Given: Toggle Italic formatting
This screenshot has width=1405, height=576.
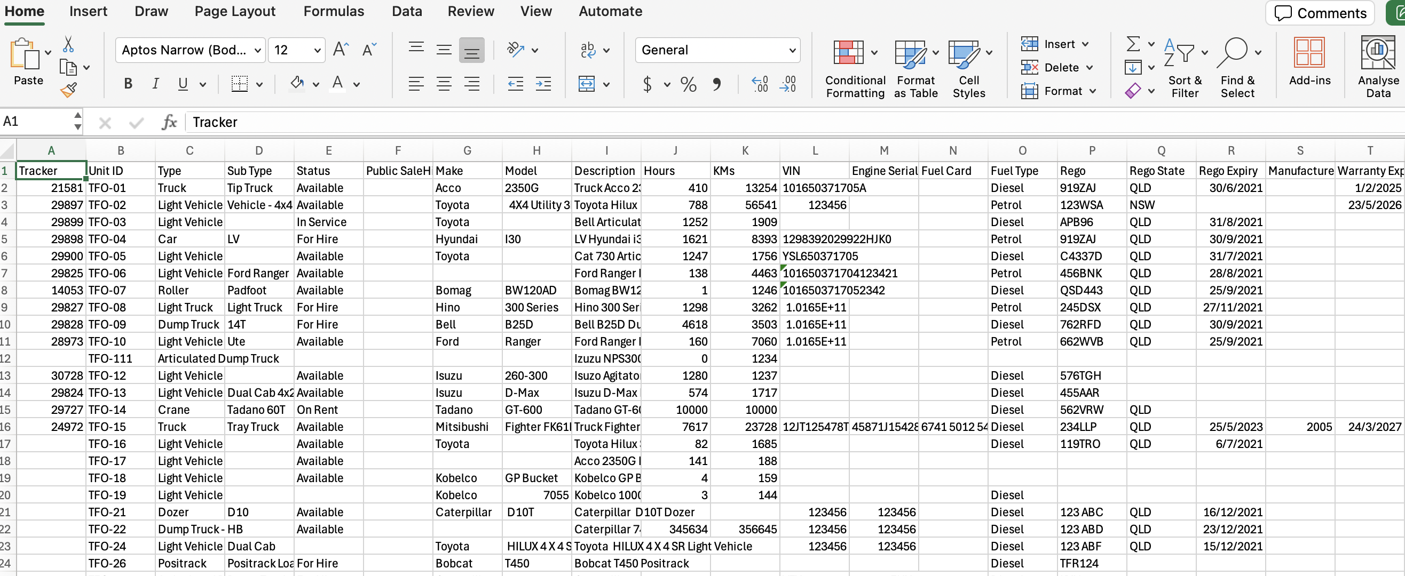Looking at the screenshot, I should [155, 83].
